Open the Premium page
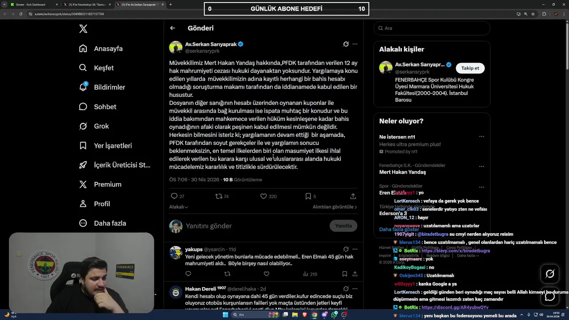 100,184
